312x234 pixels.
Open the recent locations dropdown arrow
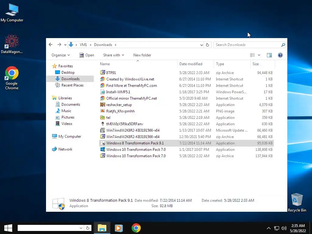click(x=65, y=45)
